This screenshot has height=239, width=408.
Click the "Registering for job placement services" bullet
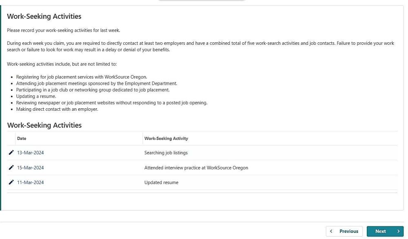tap(81, 77)
